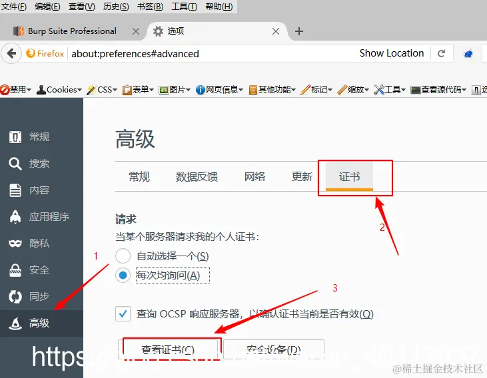487x378 pixels.
Task: Click the 安全设备(D) button
Action: (x=274, y=349)
